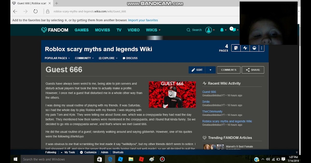311x163 pixels.
Task: Open a new browser tab with plus
Action: point(56,3)
